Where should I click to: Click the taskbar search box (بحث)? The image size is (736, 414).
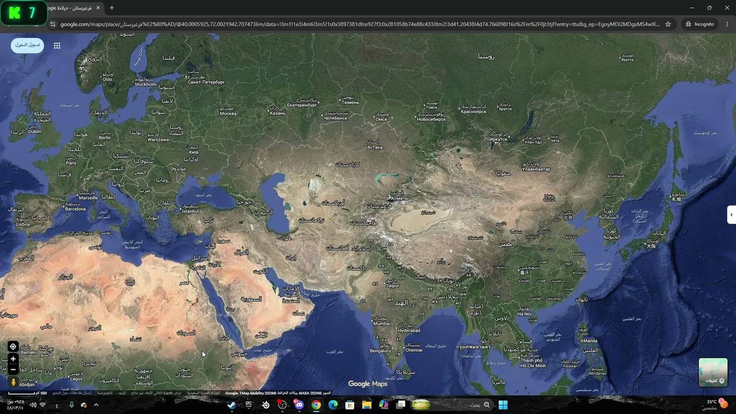(451, 405)
